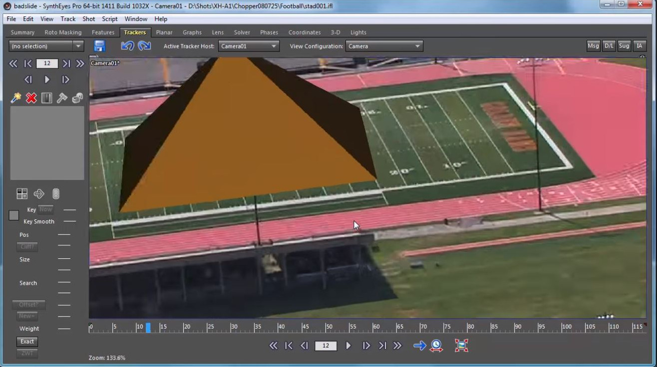Click the Sug button
The width and height of the screenshot is (657, 367).
tap(624, 46)
